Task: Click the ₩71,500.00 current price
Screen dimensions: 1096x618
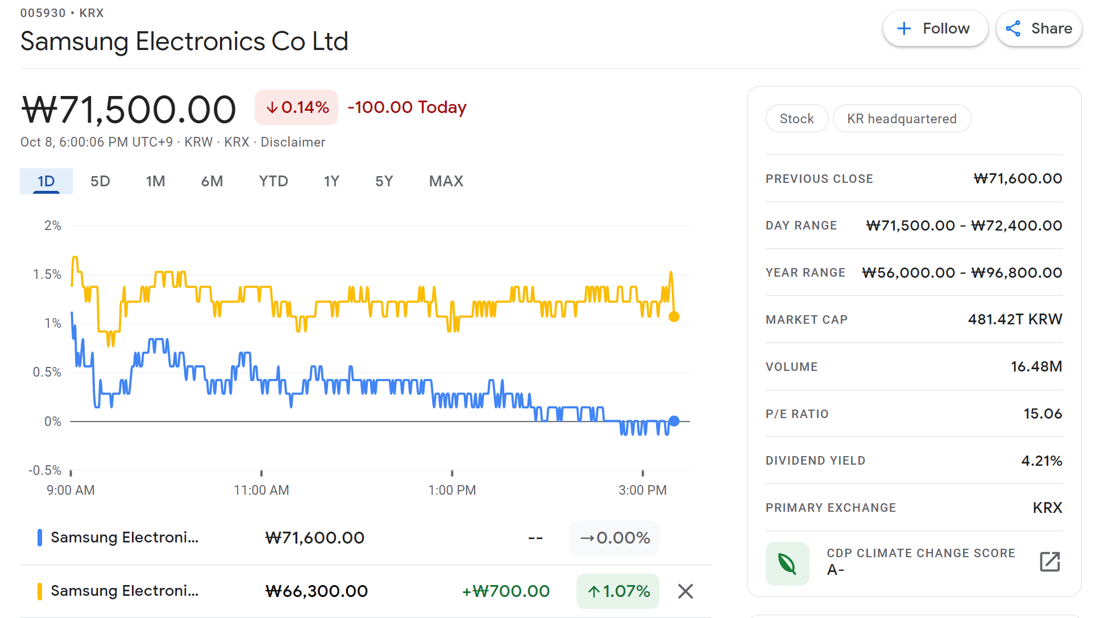Action: (128, 110)
